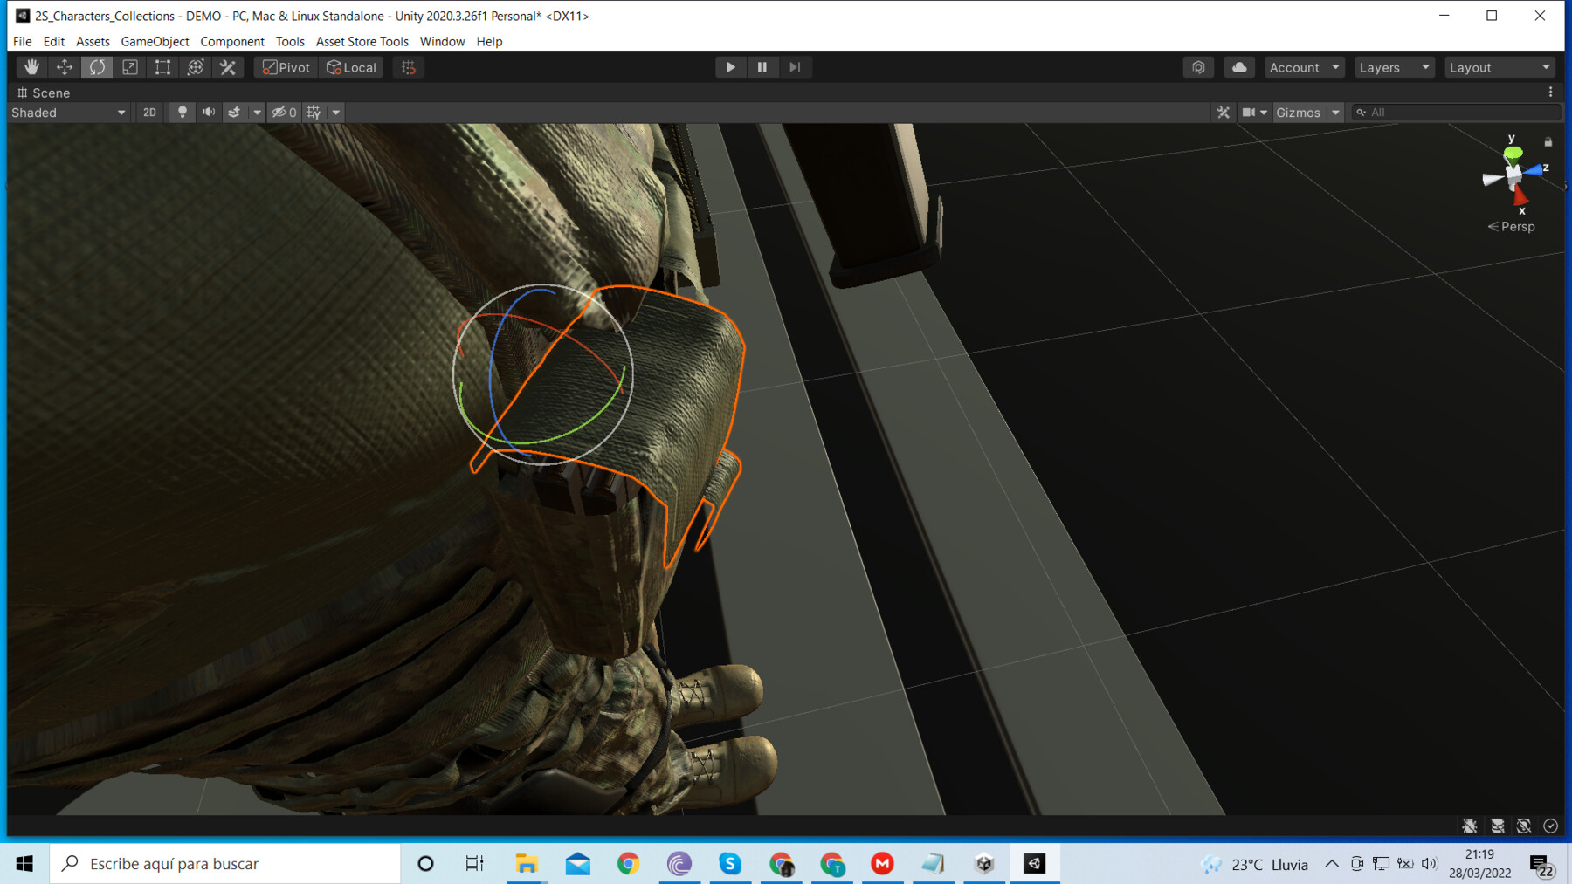Select the Move tool
This screenshot has height=884, width=1572.
tap(65, 67)
